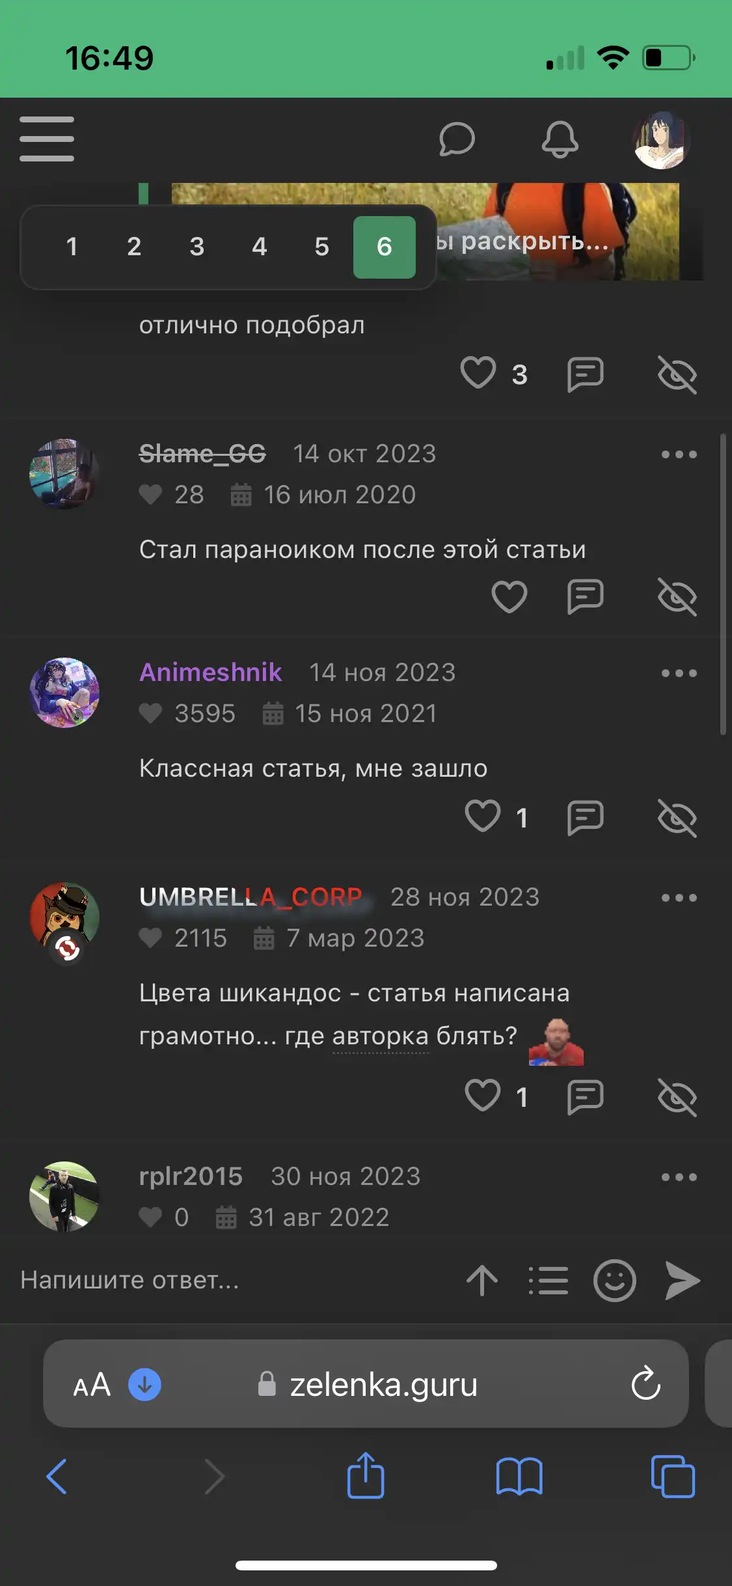This screenshot has width=732, height=1586.
Task: Select page 1 in the pagination
Action: click(x=72, y=247)
